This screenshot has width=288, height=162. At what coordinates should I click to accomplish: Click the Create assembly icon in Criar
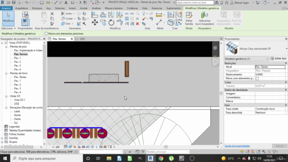[171, 15]
